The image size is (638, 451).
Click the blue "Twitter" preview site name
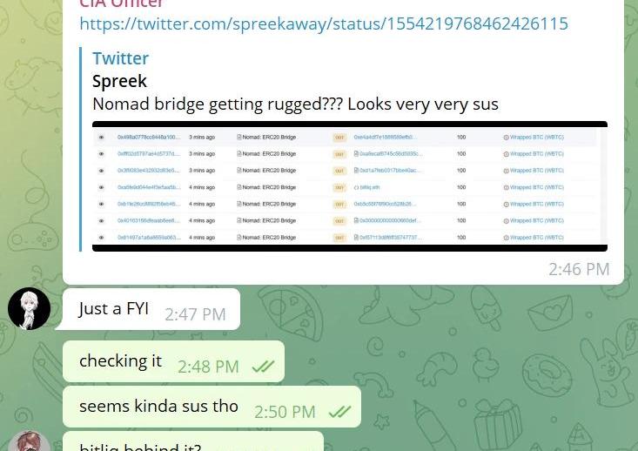(120, 58)
